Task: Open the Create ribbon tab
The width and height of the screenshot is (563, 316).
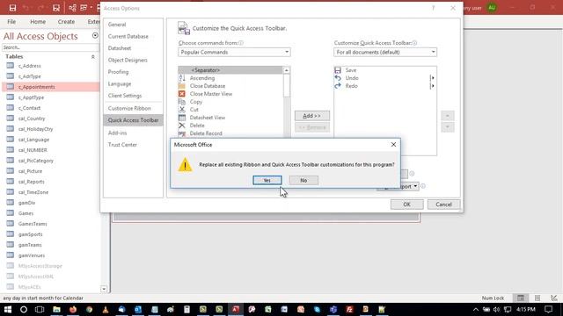Action: coord(66,21)
